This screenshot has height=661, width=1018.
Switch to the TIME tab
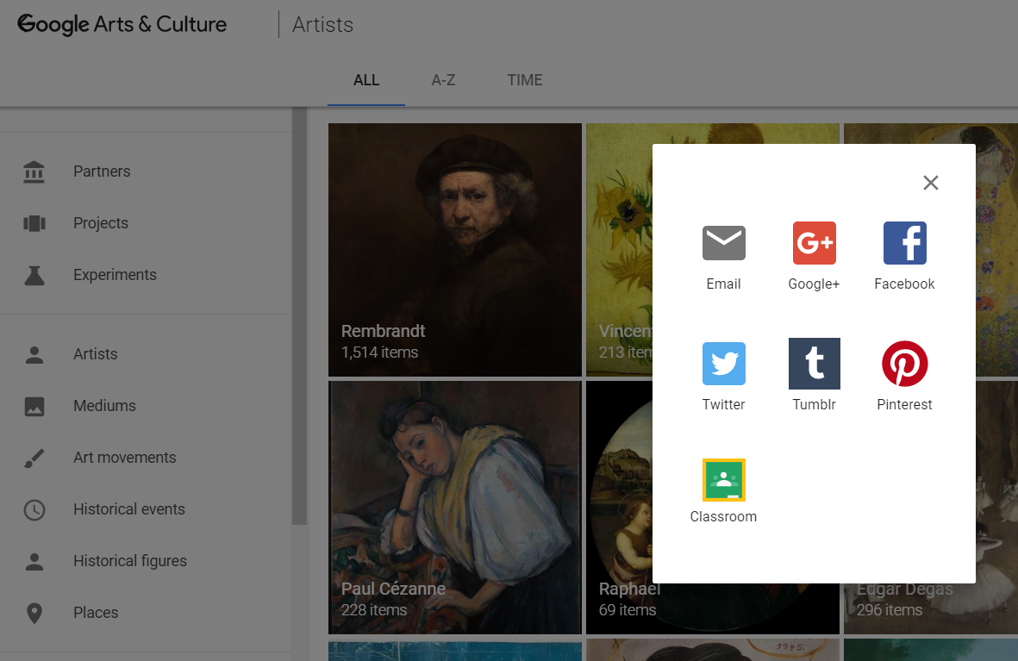pos(525,80)
